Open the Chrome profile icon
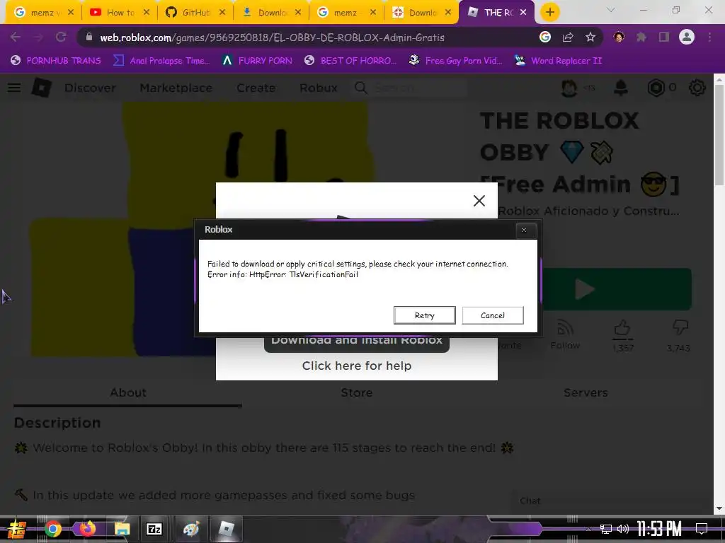Viewport: 725px width, 543px height. point(687,37)
